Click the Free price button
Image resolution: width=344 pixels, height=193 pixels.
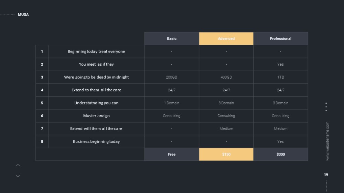click(x=172, y=154)
